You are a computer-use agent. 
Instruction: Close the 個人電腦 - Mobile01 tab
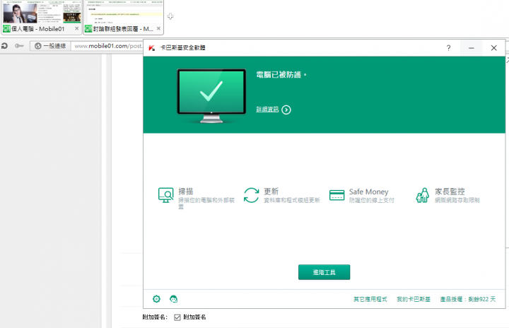pyautogui.click(x=76, y=28)
